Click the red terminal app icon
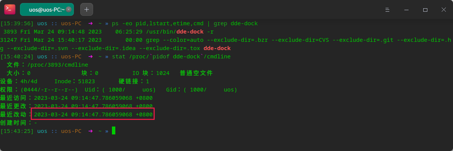453x151 pixels. click(x=10, y=9)
